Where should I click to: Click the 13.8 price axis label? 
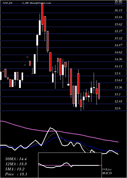pyautogui.click(x=117, y=73)
